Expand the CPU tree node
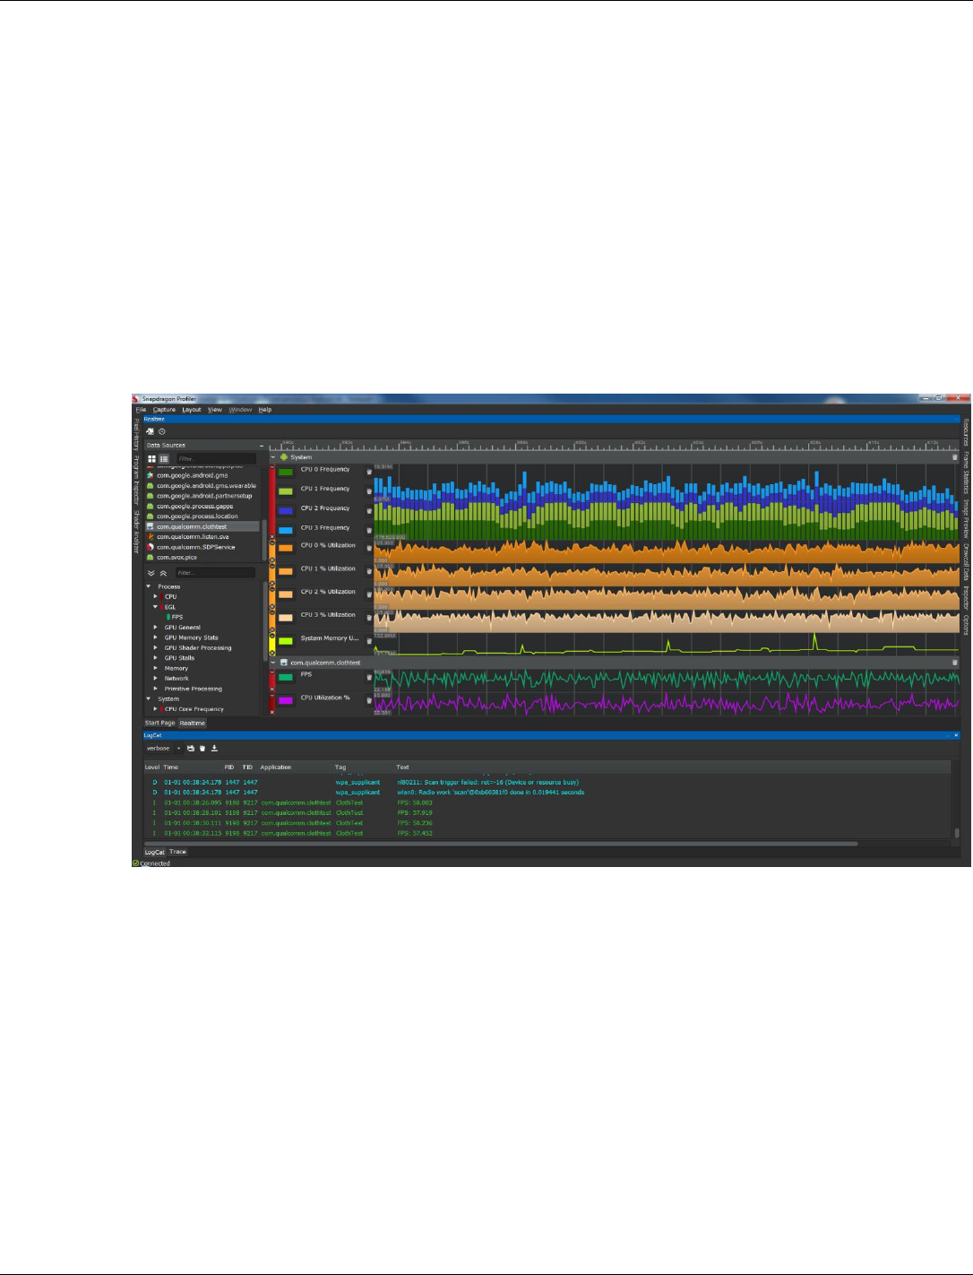This screenshot has height=1275, width=973. (x=156, y=596)
